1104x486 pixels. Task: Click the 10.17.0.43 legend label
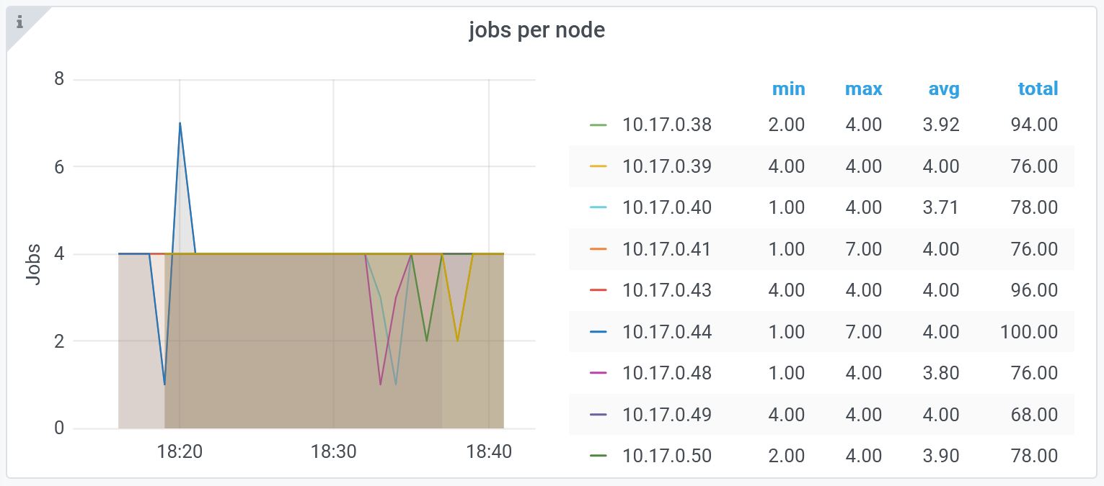(666, 290)
